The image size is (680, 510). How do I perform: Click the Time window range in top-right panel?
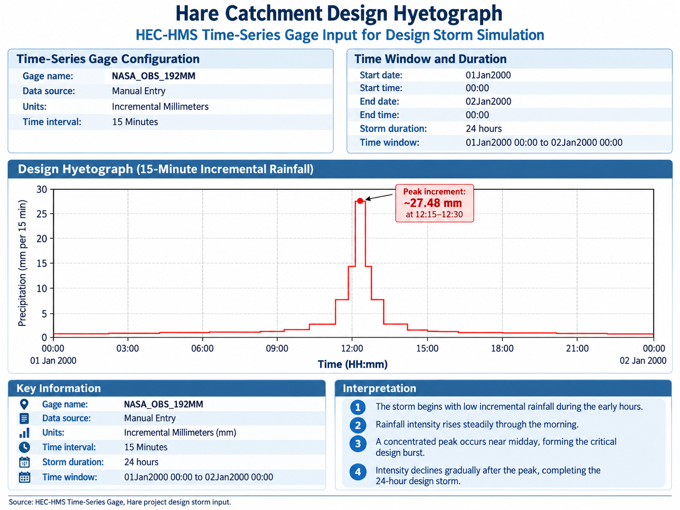tap(544, 143)
